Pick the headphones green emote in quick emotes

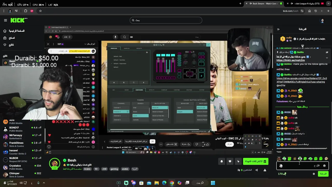284,159
